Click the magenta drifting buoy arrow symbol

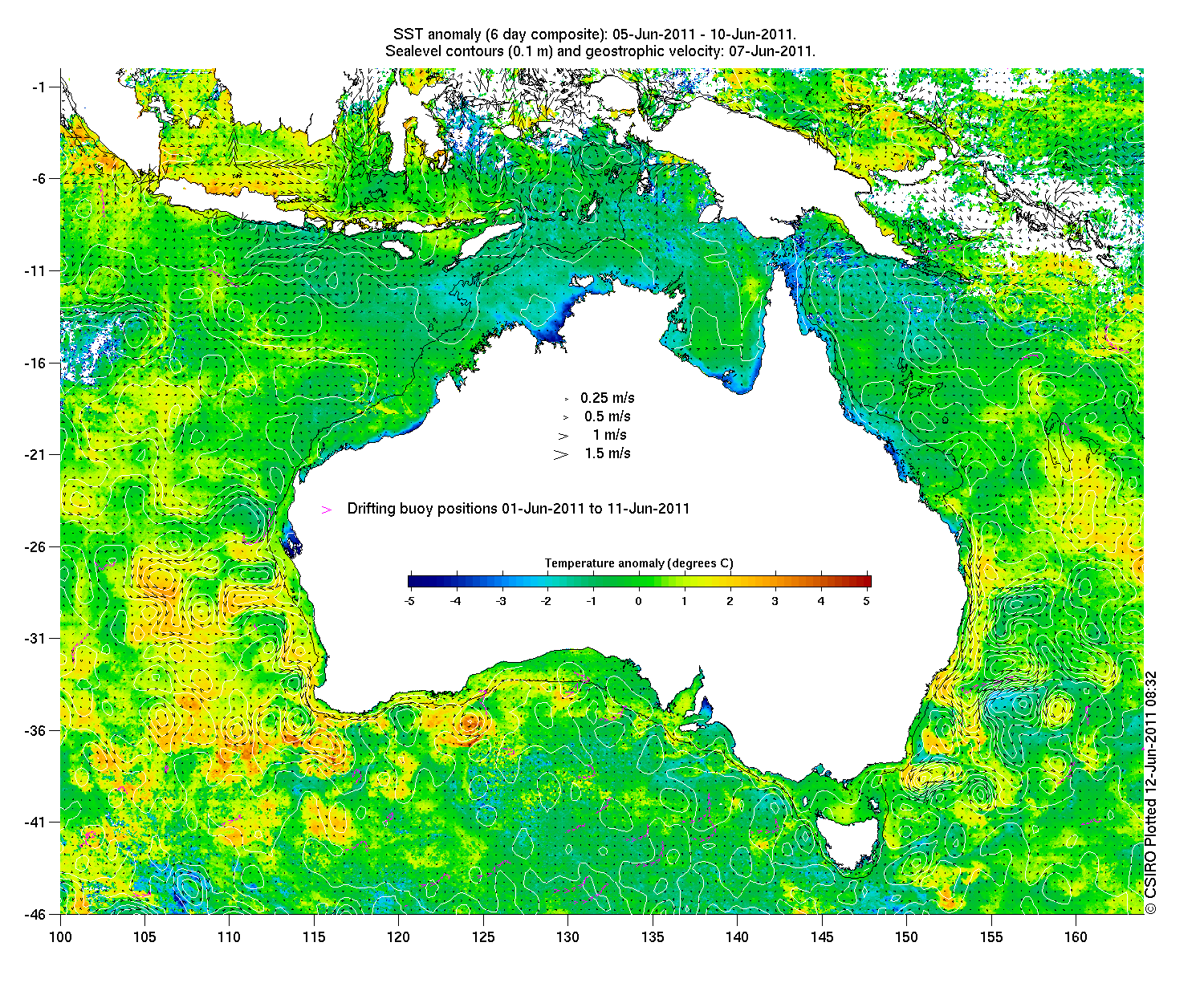pyautogui.click(x=327, y=510)
